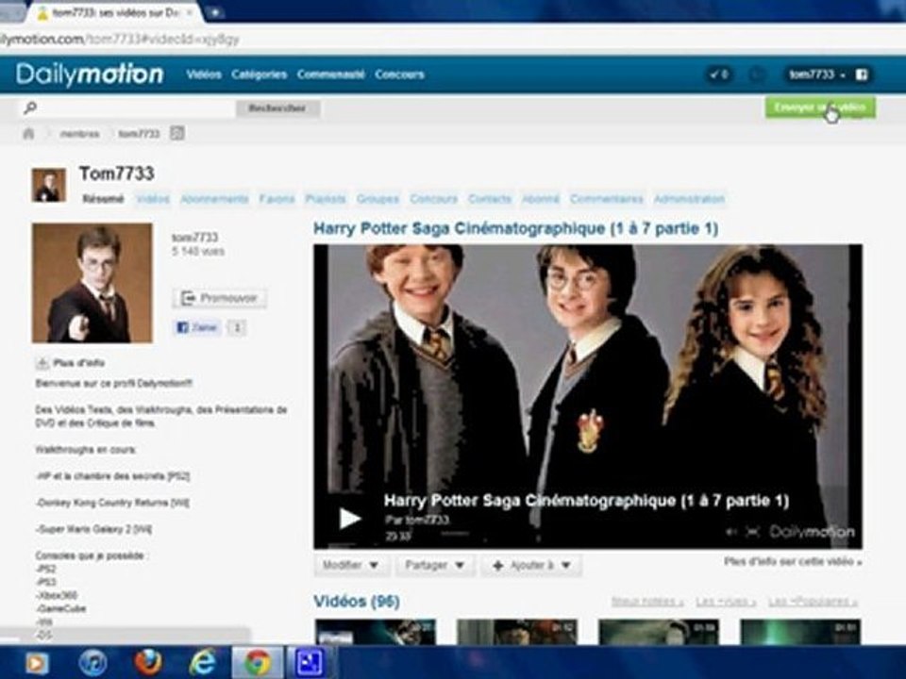Open the third video thumbnail under Vidéos (96)
The height and width of the screenshot is (679, 906).
[x=659, y=632]
